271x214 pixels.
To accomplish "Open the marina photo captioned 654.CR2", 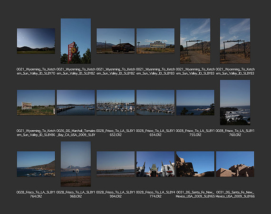I will tap(155, 103).
